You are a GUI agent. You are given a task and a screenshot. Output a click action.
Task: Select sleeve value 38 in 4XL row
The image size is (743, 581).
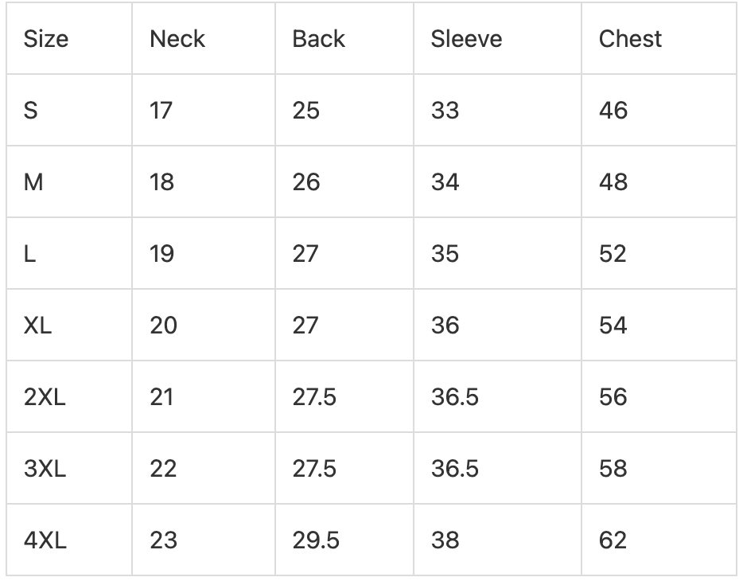tap(445, 540)
